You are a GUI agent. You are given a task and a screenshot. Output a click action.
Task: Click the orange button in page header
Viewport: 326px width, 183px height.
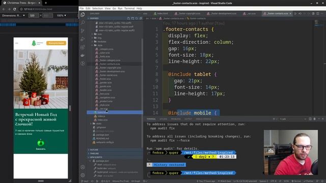(x=56, y=43)
